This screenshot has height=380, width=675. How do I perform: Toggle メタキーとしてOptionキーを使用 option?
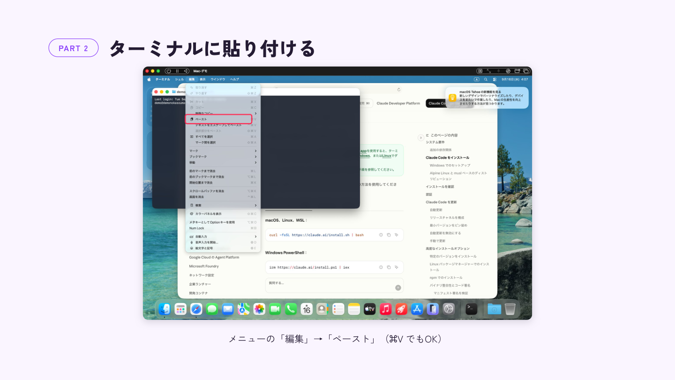coord(223,222)
